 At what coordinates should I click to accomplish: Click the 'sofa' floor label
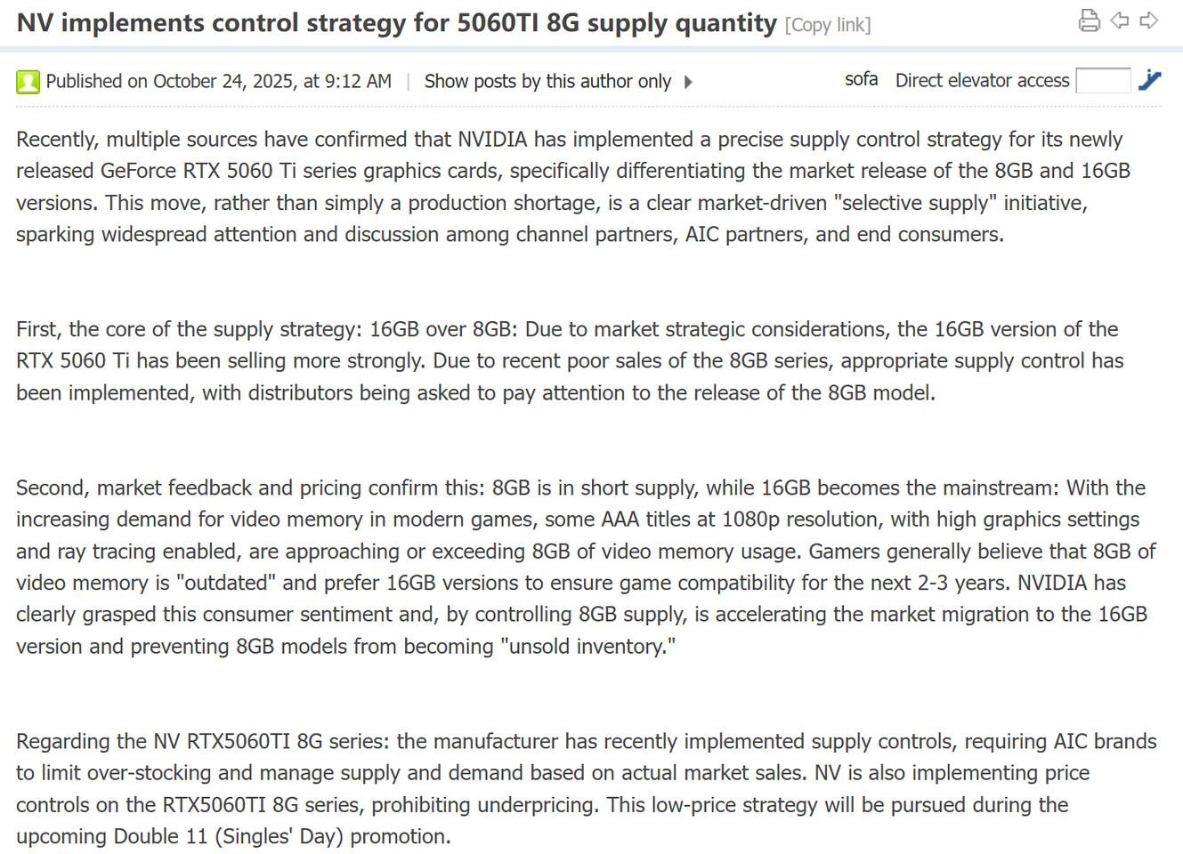861,79
